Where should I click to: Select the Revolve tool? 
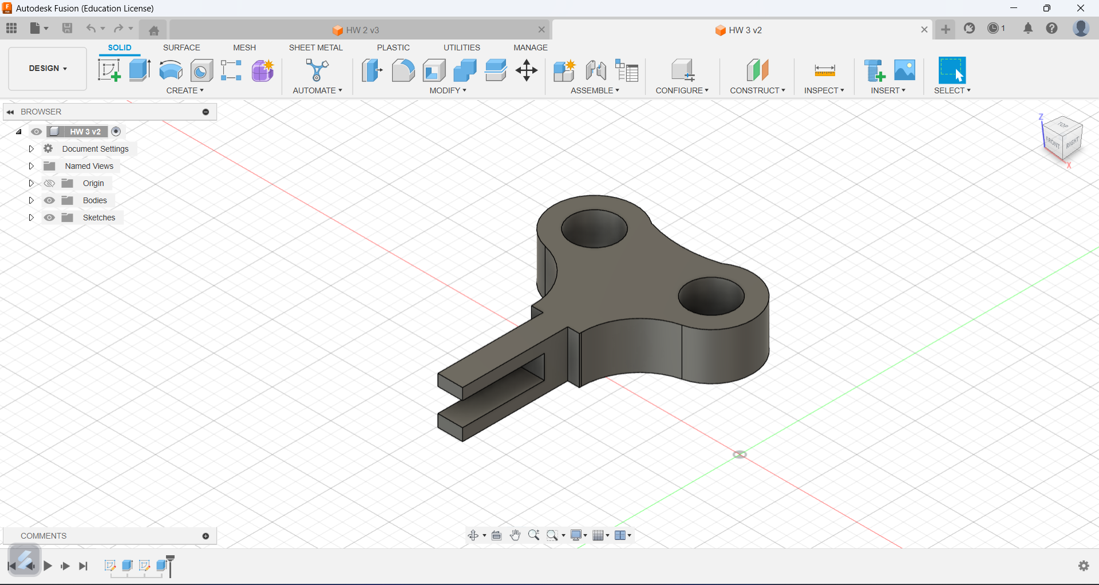tap(171, 70)
